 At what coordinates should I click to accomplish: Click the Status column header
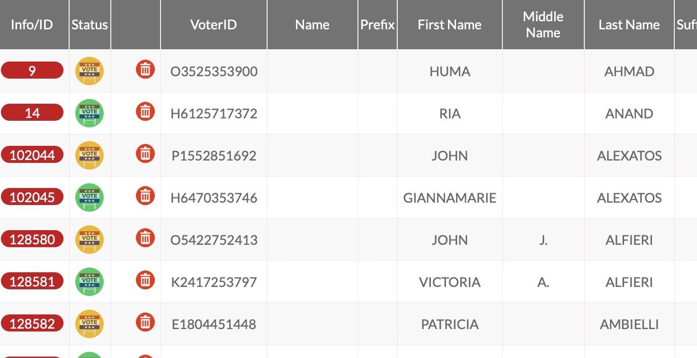pyautogui.click(x=90, y=25)
